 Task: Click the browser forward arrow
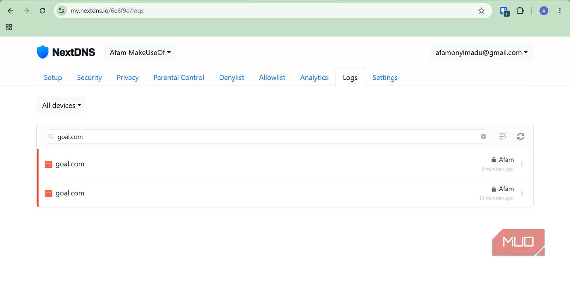[x=26, y=11]
